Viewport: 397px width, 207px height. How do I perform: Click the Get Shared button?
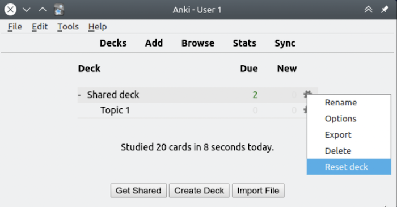pos(138,191)
